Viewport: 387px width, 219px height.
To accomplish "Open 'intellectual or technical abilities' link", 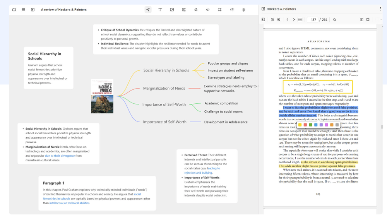I will point(69,203).
